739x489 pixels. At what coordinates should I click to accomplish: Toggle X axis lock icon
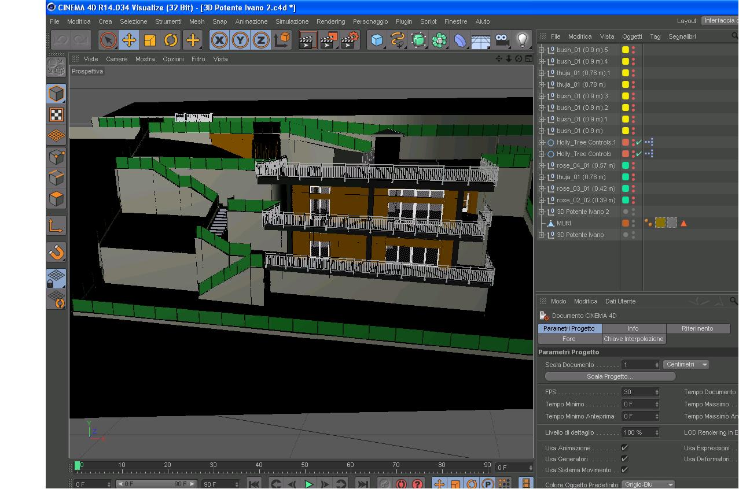tap(219, 40)
